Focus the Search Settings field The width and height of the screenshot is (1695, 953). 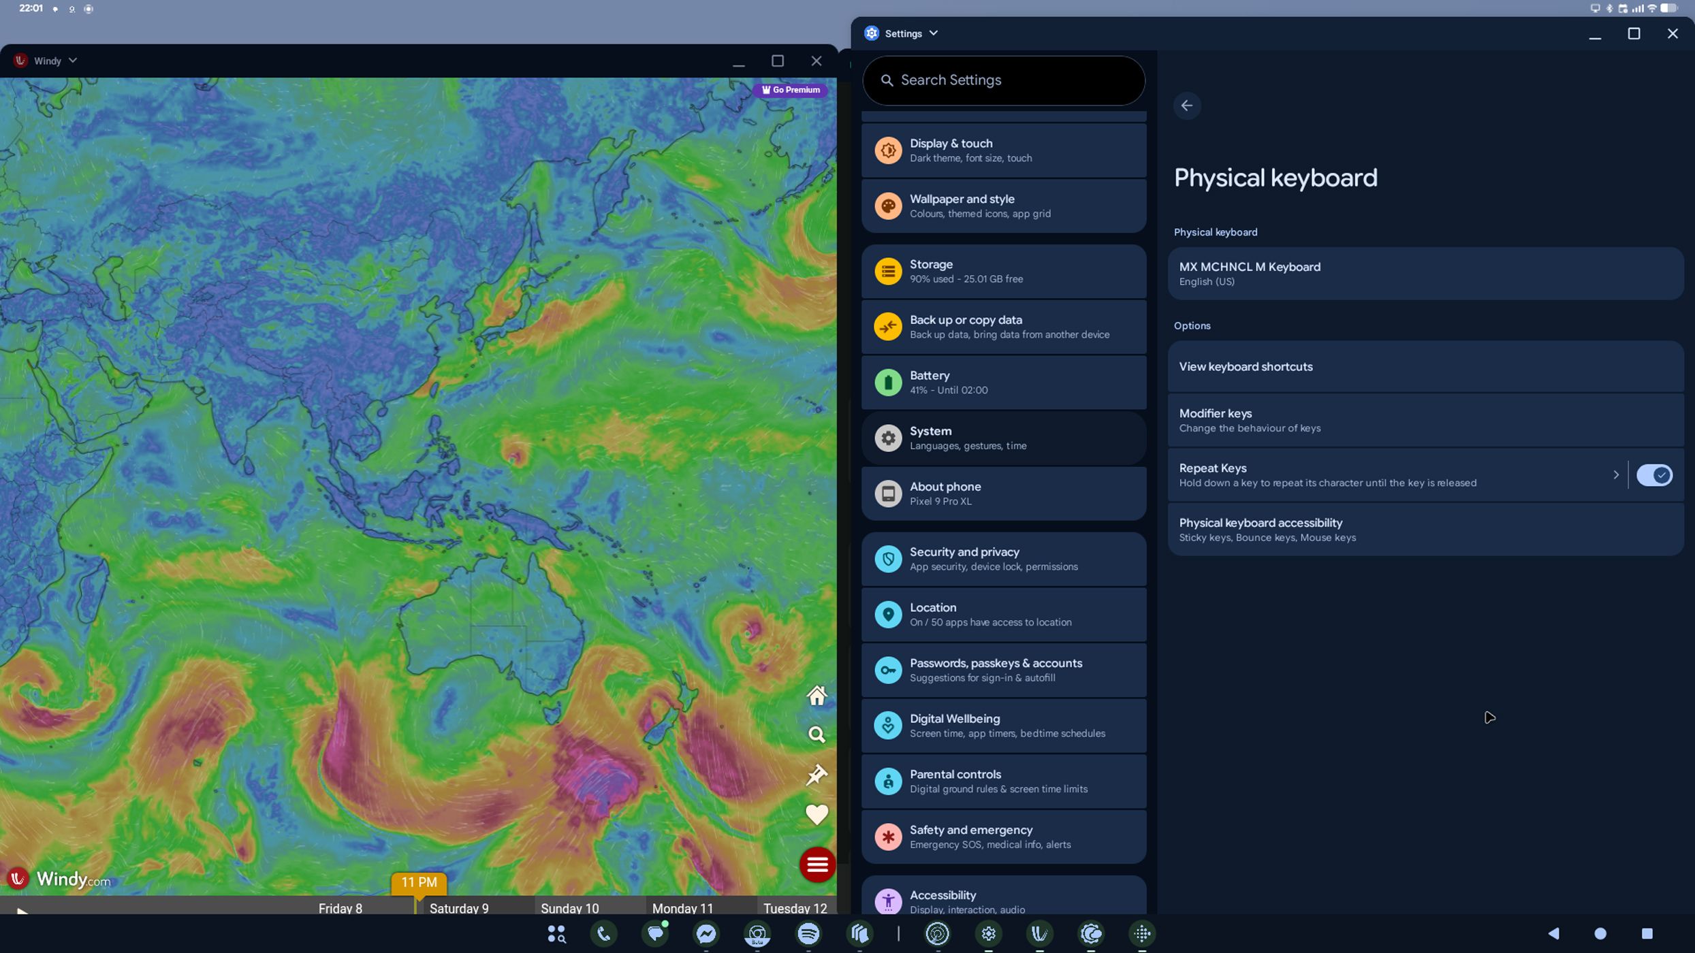point(1004,80)
